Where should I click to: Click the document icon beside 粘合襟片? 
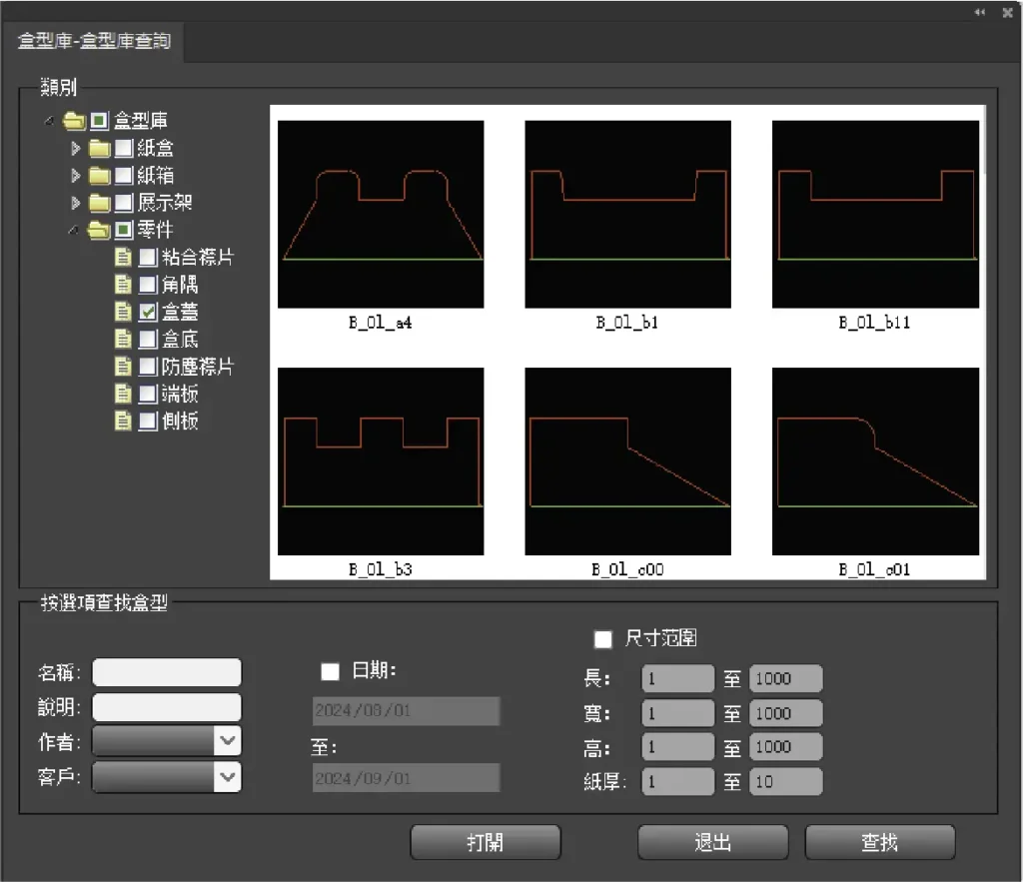[123, 258]
